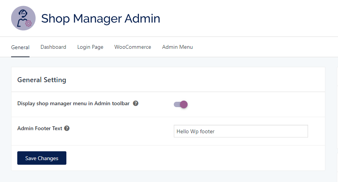Disable the shop manager menu toolbar switch
338x182 pixels.
[x=180, y=104]
